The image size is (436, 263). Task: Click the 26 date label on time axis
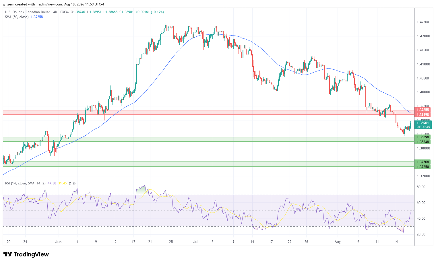[x=306, y=242]
